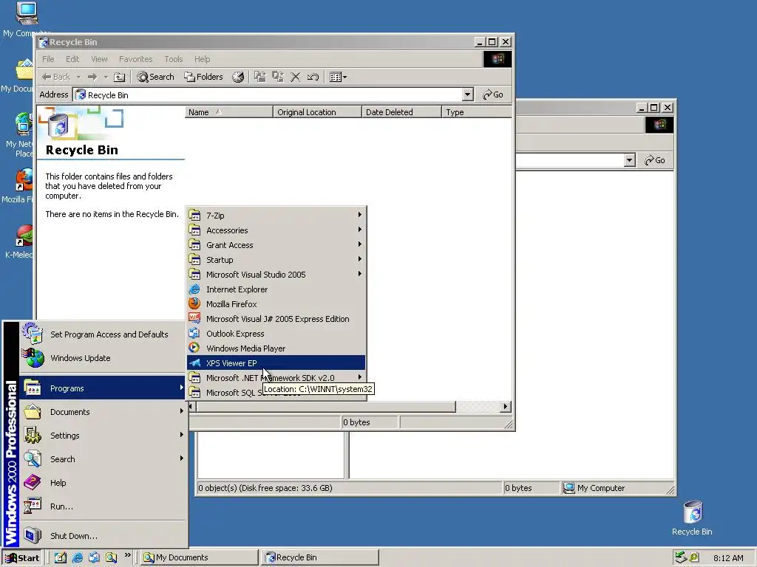Viewport: 757px width, 567px height.
Task: Toggle the Folders pane button
Action: coord(203,77)
